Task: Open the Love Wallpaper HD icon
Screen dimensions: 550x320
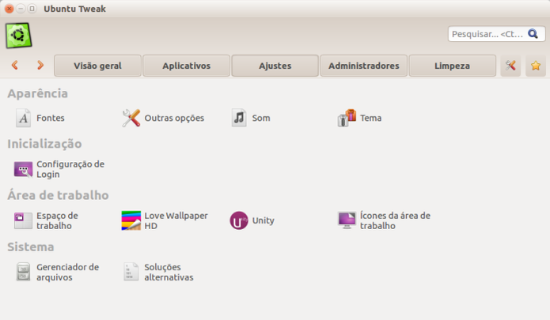Action: [x=131, y=220]
